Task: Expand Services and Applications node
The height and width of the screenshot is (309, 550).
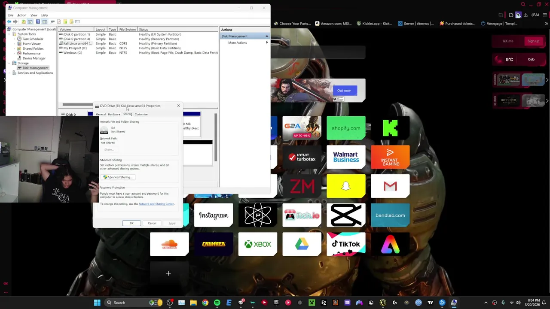Action: click(x=9, y=73)
